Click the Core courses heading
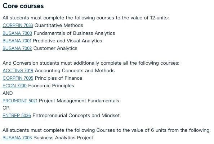Image resolution: width=214 pixels, height=144 pixels. coord(23,6)
